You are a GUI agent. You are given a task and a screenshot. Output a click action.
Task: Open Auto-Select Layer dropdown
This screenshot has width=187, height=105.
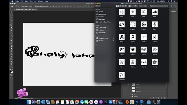(x=31, y=6)
